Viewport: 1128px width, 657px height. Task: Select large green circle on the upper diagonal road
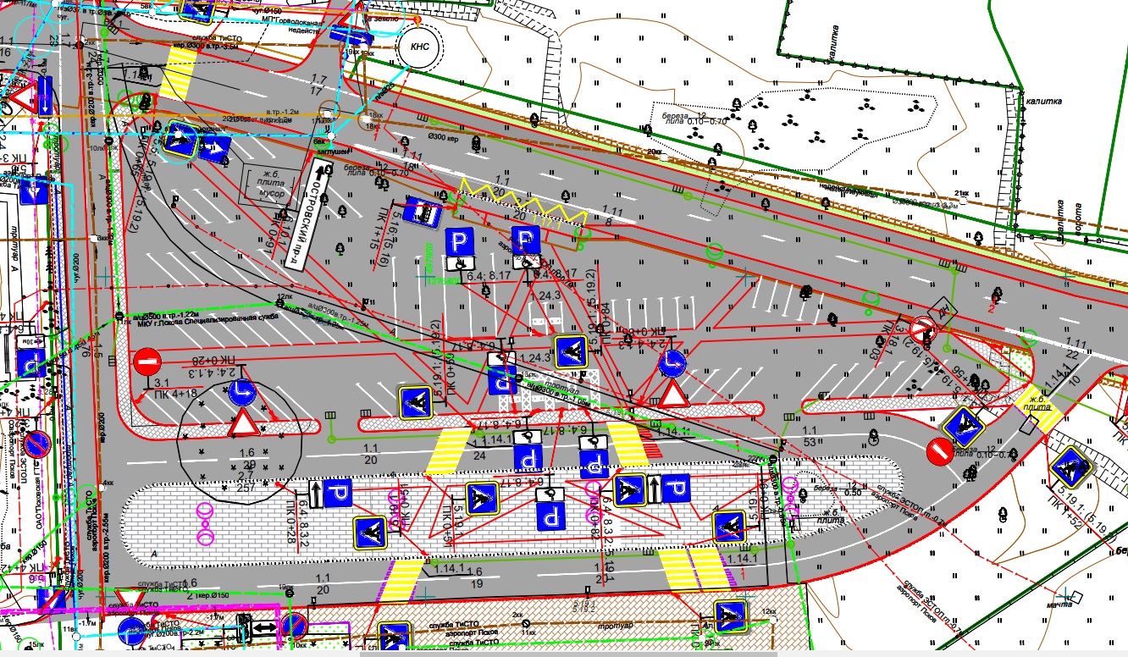716,251
